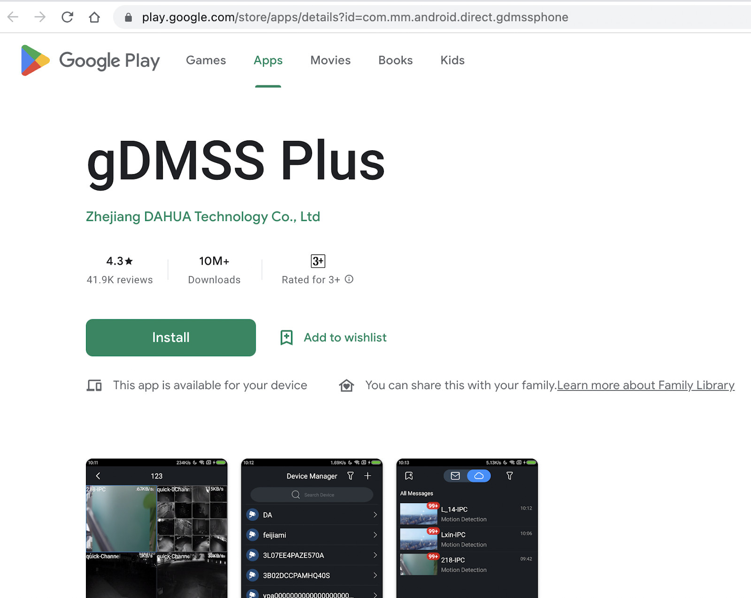The image size is (751, 598).
Task: Click filter icon in Device Manager screenshot
Action: 350,476
